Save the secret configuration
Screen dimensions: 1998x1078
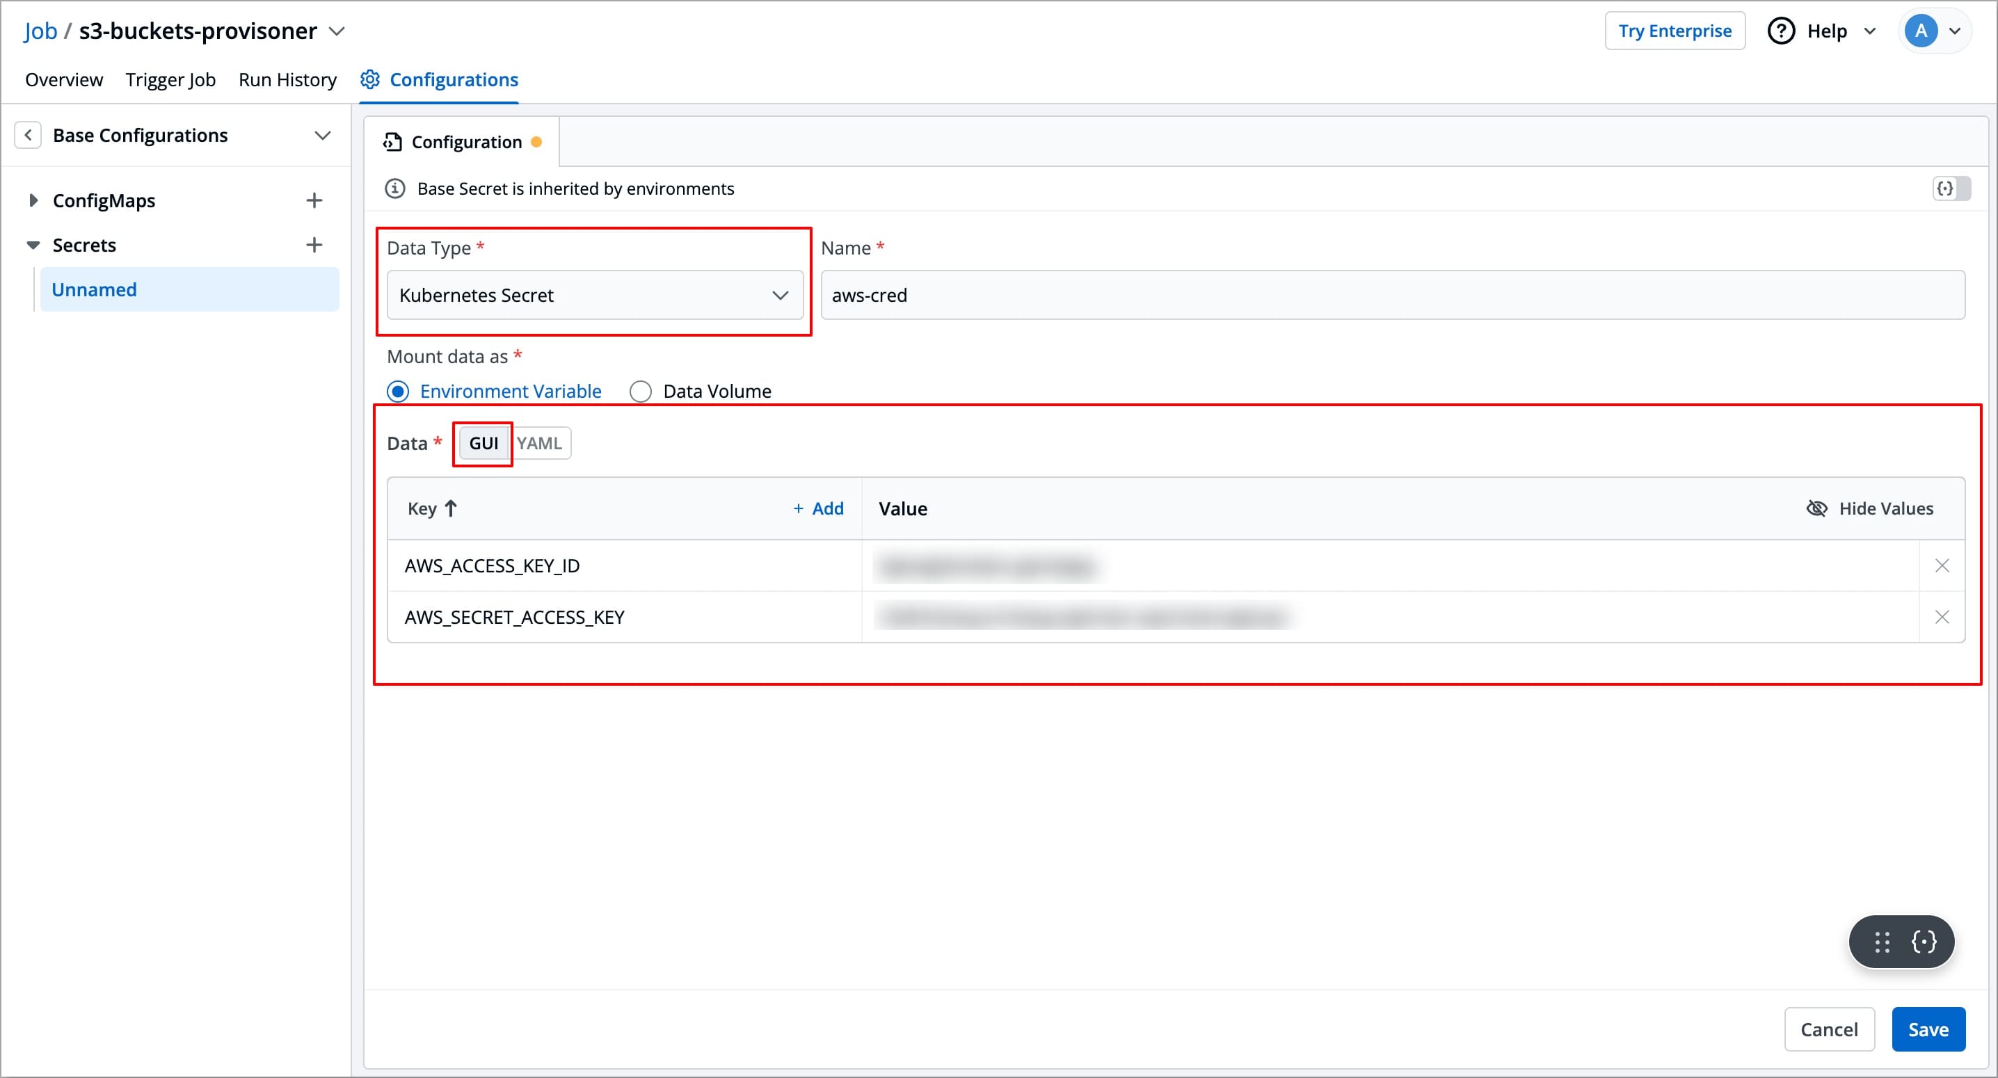pyautogui.click(x=1929, y=1029)
